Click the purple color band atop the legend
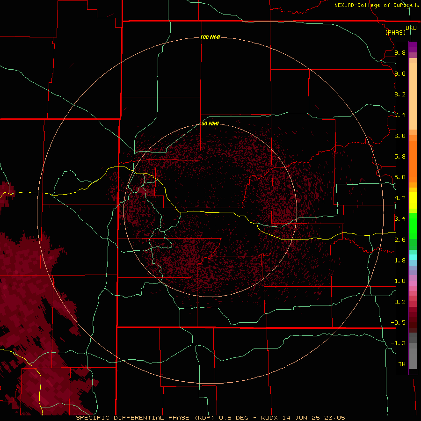Viewport: 421px width, 421px height. 413,47
